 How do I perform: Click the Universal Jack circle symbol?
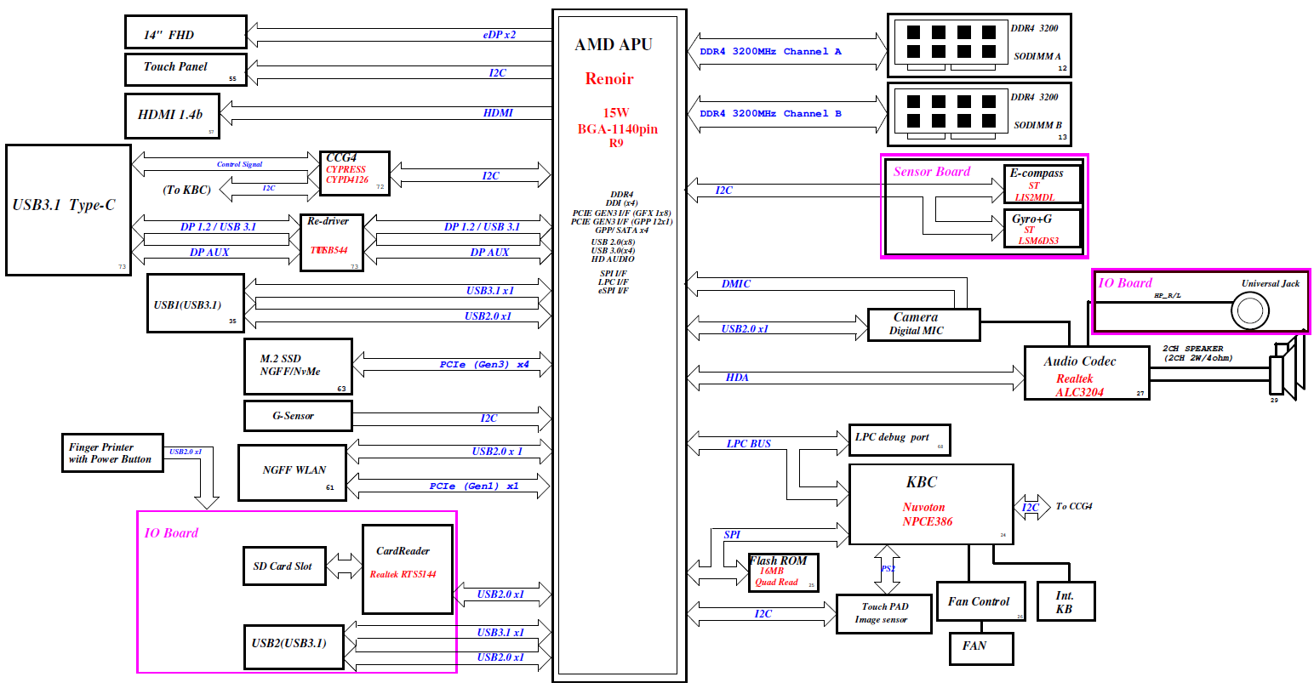tap(1249, 310)
